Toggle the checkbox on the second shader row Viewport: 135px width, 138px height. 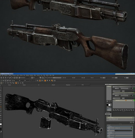[107, 119]
